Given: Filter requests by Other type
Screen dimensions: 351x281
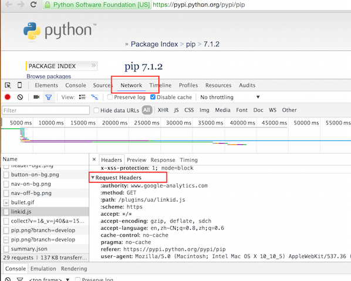Looking at the screenshot, I should tap(289, 110).
